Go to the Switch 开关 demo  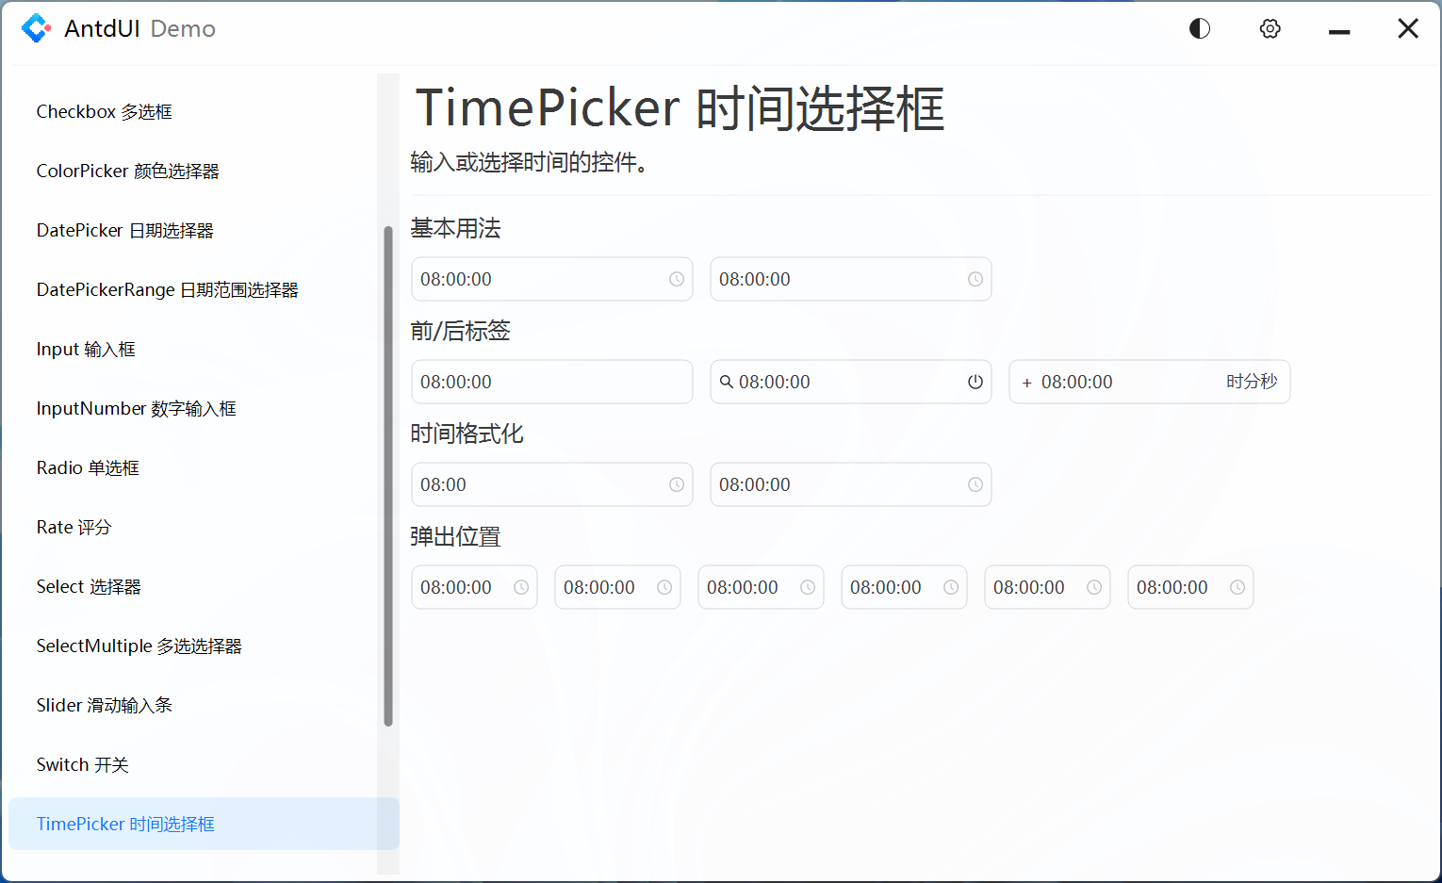pos(82,764)
